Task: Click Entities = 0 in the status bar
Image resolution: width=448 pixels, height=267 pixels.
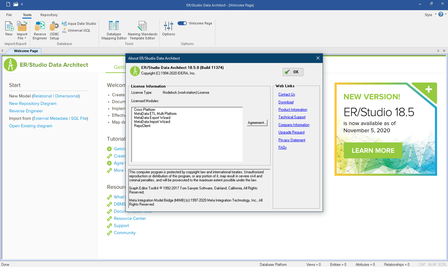Action: coord(338,265)
